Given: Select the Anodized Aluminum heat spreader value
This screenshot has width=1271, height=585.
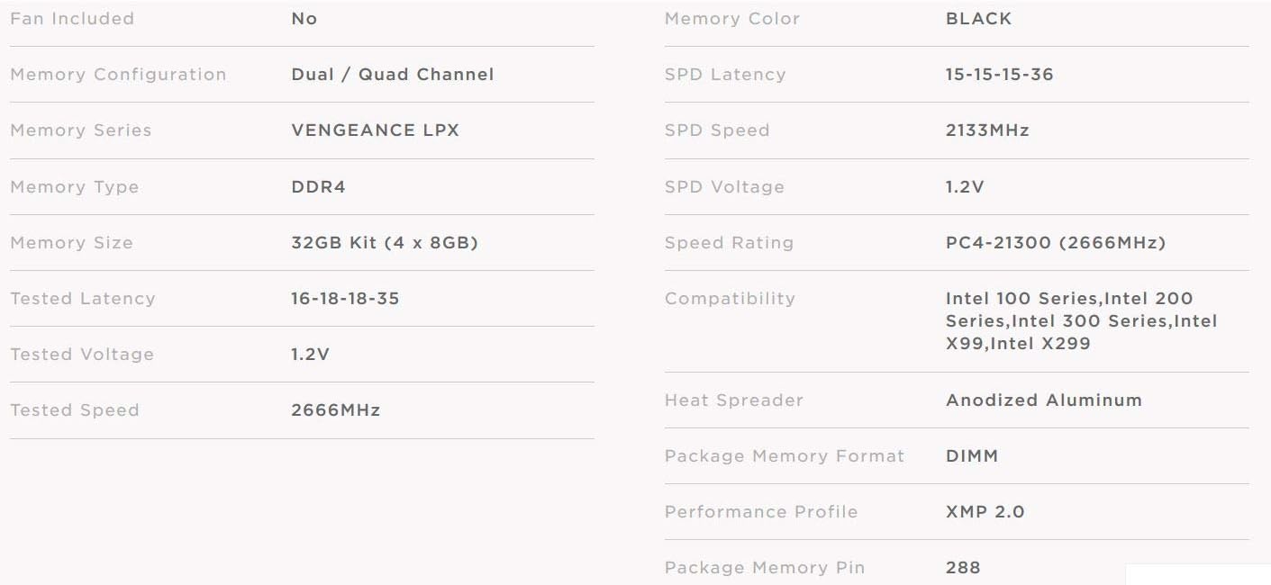Looking at the screenshot, I should pyautogui.click(x=1043, y=400).
